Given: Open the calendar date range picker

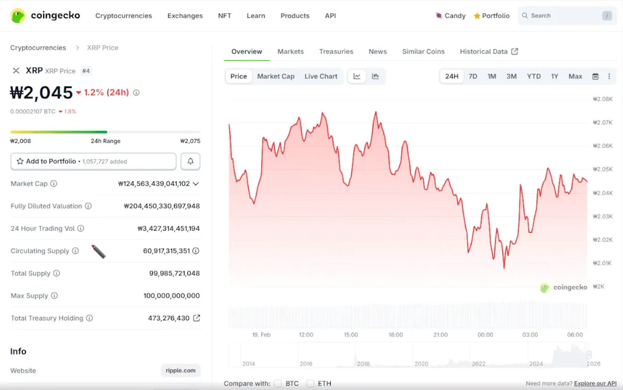Looking at the screenshot, I should point(595,76).
